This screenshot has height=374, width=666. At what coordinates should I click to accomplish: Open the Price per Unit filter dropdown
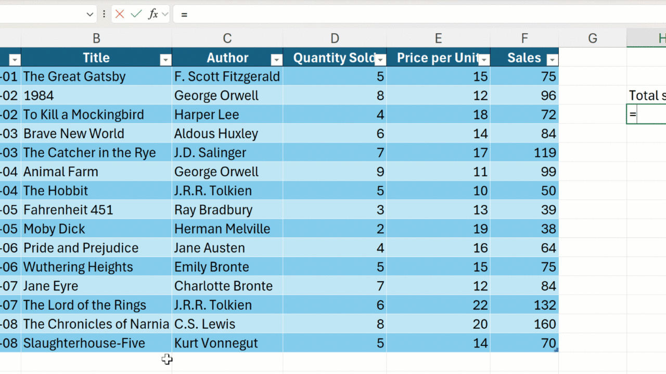coord(484,60)
